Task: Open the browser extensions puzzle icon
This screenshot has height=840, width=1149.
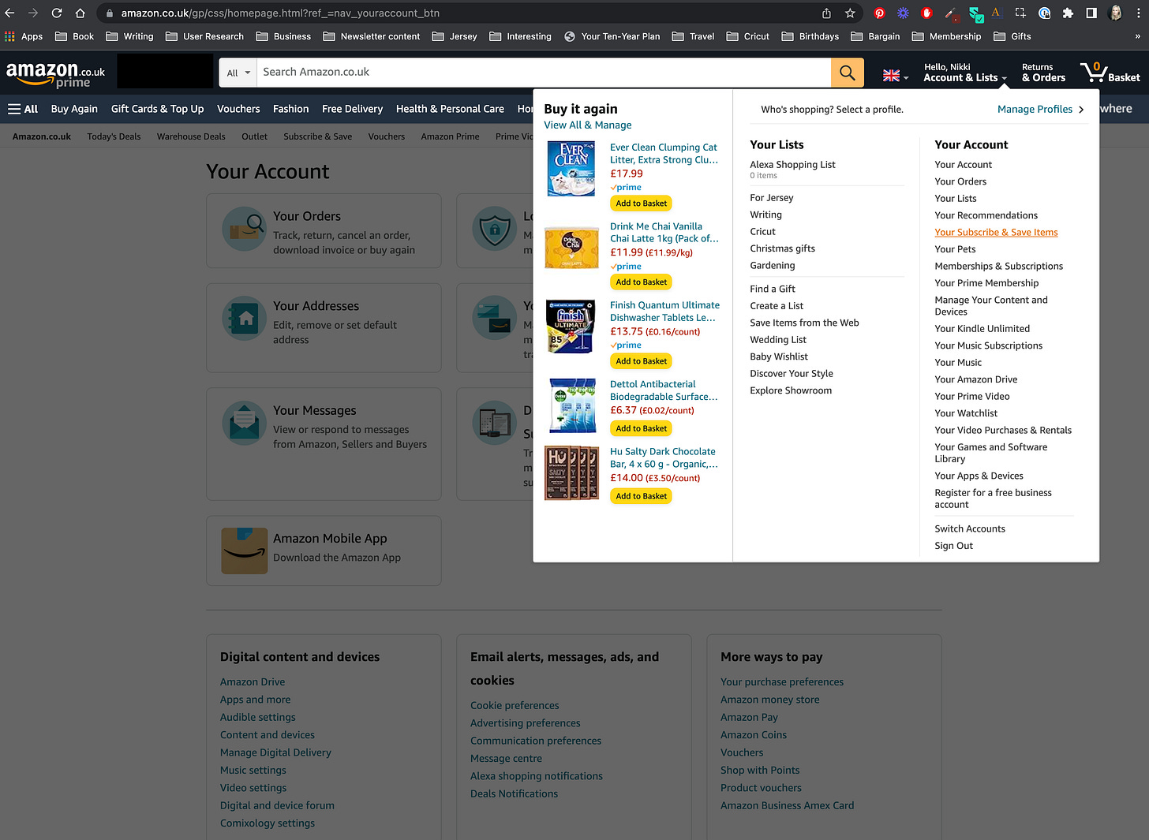Action: 1068,13
